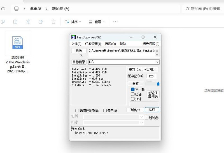
Task: Click the 列表+V button
Action: pyautogui.click(x=135, y=110)
